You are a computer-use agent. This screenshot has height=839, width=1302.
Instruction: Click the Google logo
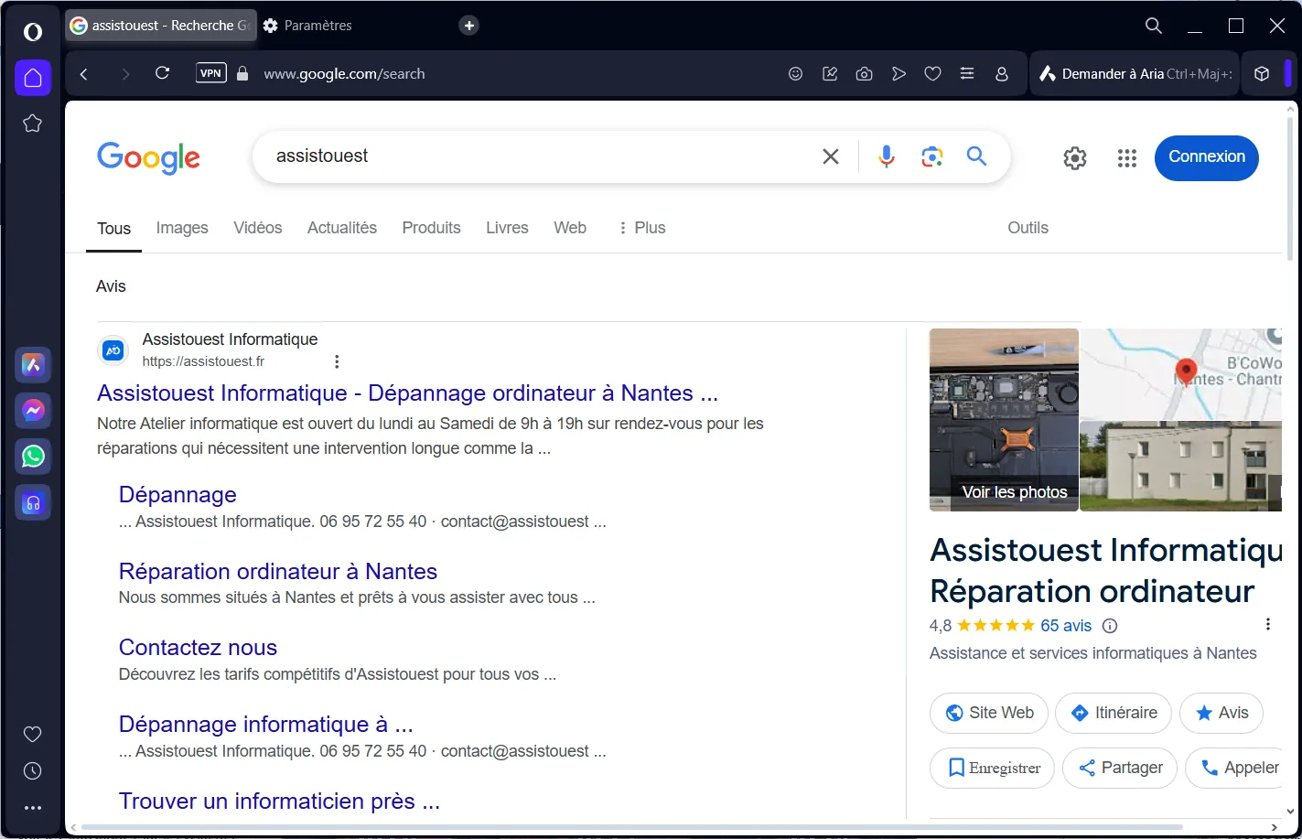point(148,157)
